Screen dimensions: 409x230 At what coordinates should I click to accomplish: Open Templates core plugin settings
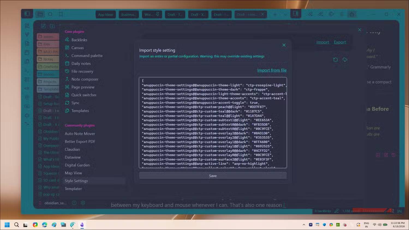coord(80,111)
